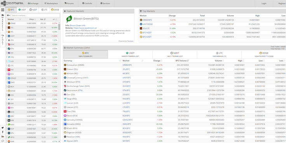Click the Cryptopia logo
This screenshot has height=143, width=286.
tap(12, 3)
